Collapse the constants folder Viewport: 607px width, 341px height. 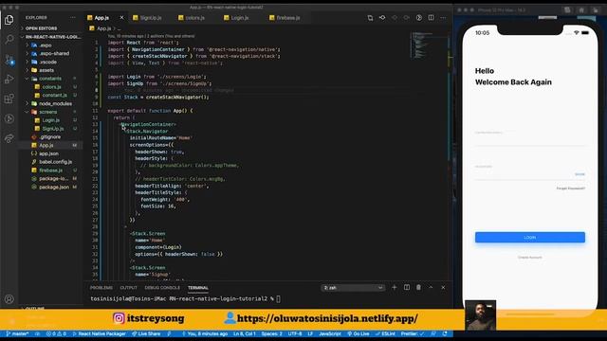tap(49, 79)
